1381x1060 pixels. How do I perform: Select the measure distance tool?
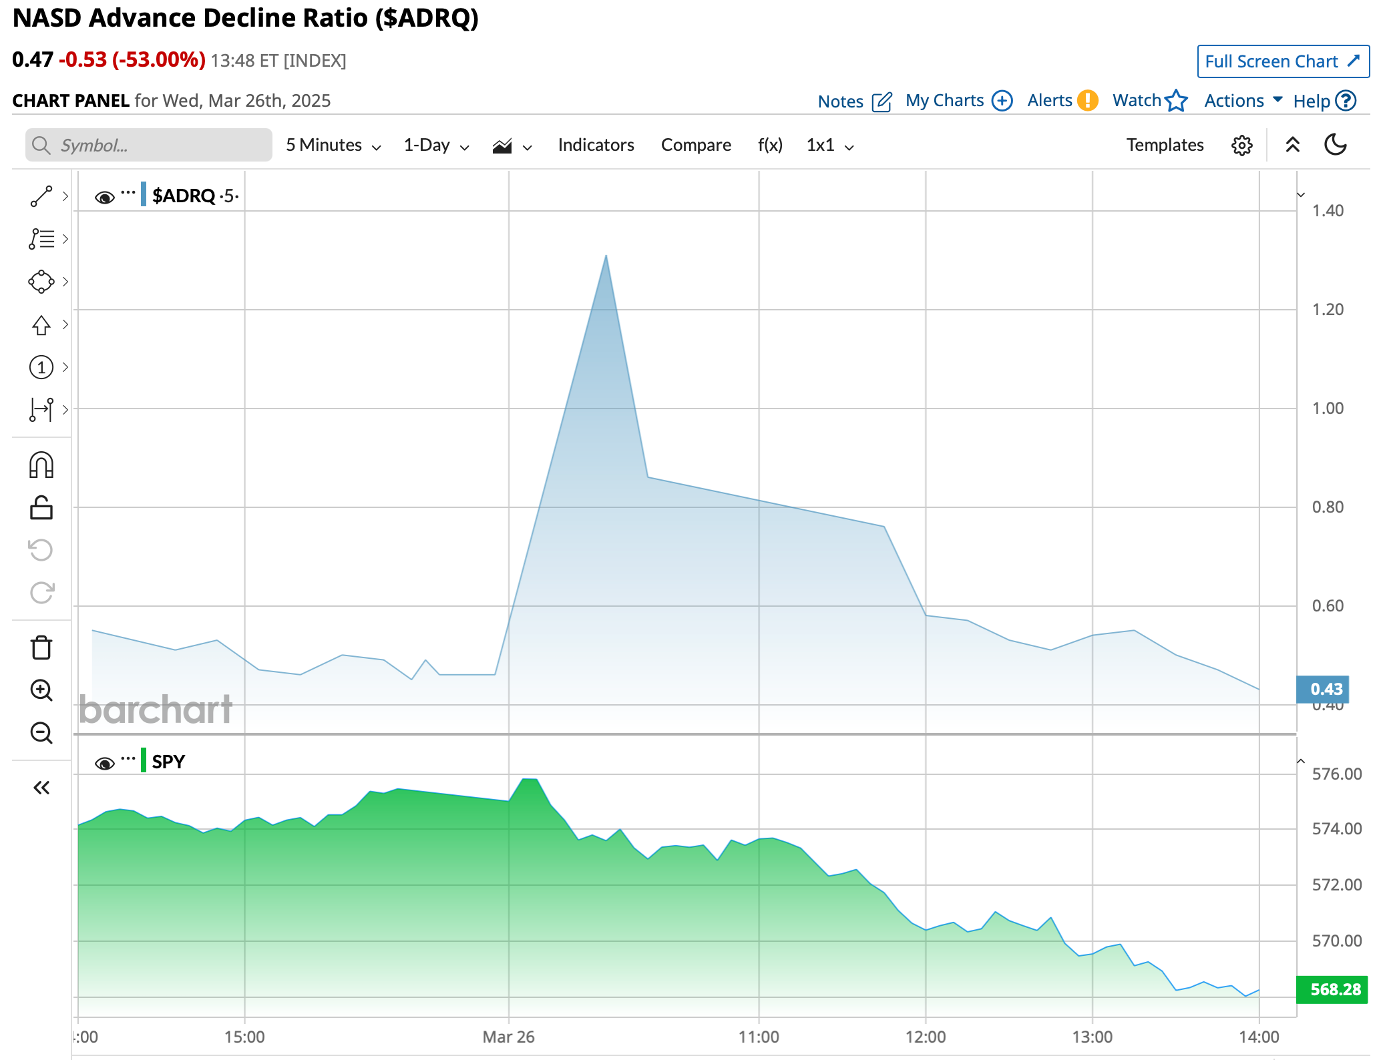[41, 409]
